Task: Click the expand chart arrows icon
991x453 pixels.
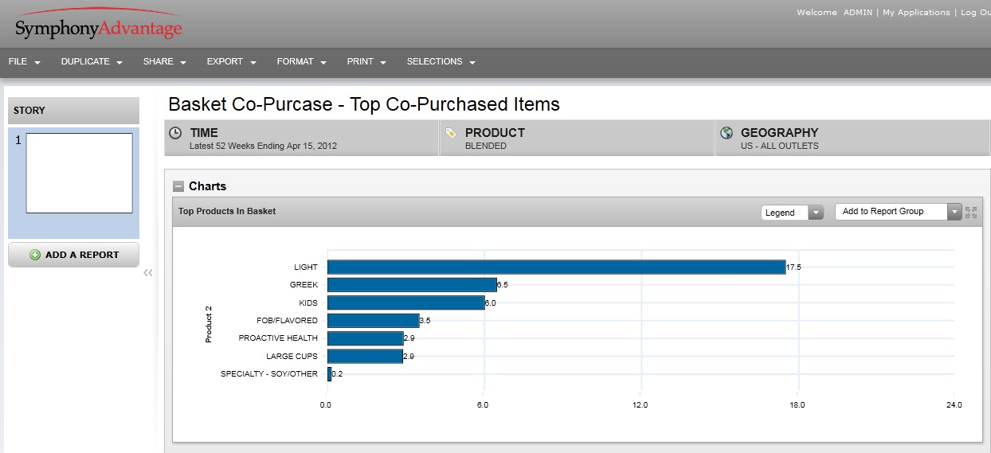Action: click(x=971, y=212)
